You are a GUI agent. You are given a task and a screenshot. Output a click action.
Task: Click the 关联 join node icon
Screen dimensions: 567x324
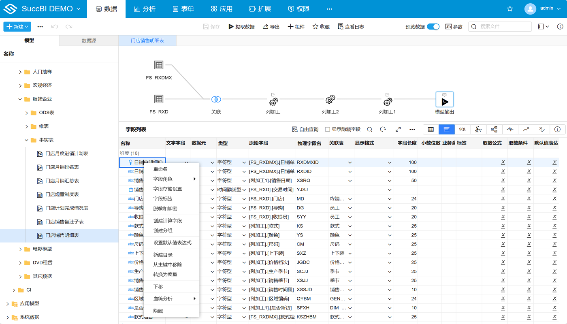pos(216,99)
